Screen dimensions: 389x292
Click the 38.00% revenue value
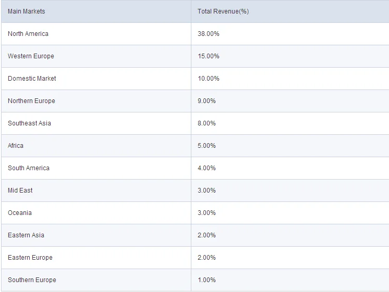tap(209, 34)
